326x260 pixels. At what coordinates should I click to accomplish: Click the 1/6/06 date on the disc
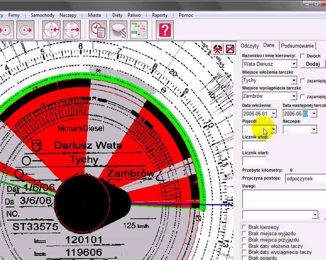pos(39,188)
